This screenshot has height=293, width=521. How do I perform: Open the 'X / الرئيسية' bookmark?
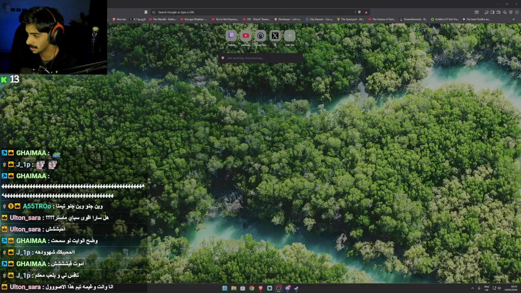click(x=138, y=19)
